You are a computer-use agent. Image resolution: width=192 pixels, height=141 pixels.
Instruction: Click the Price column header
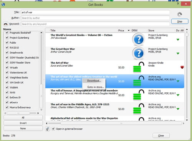click(x=121, y=31)
